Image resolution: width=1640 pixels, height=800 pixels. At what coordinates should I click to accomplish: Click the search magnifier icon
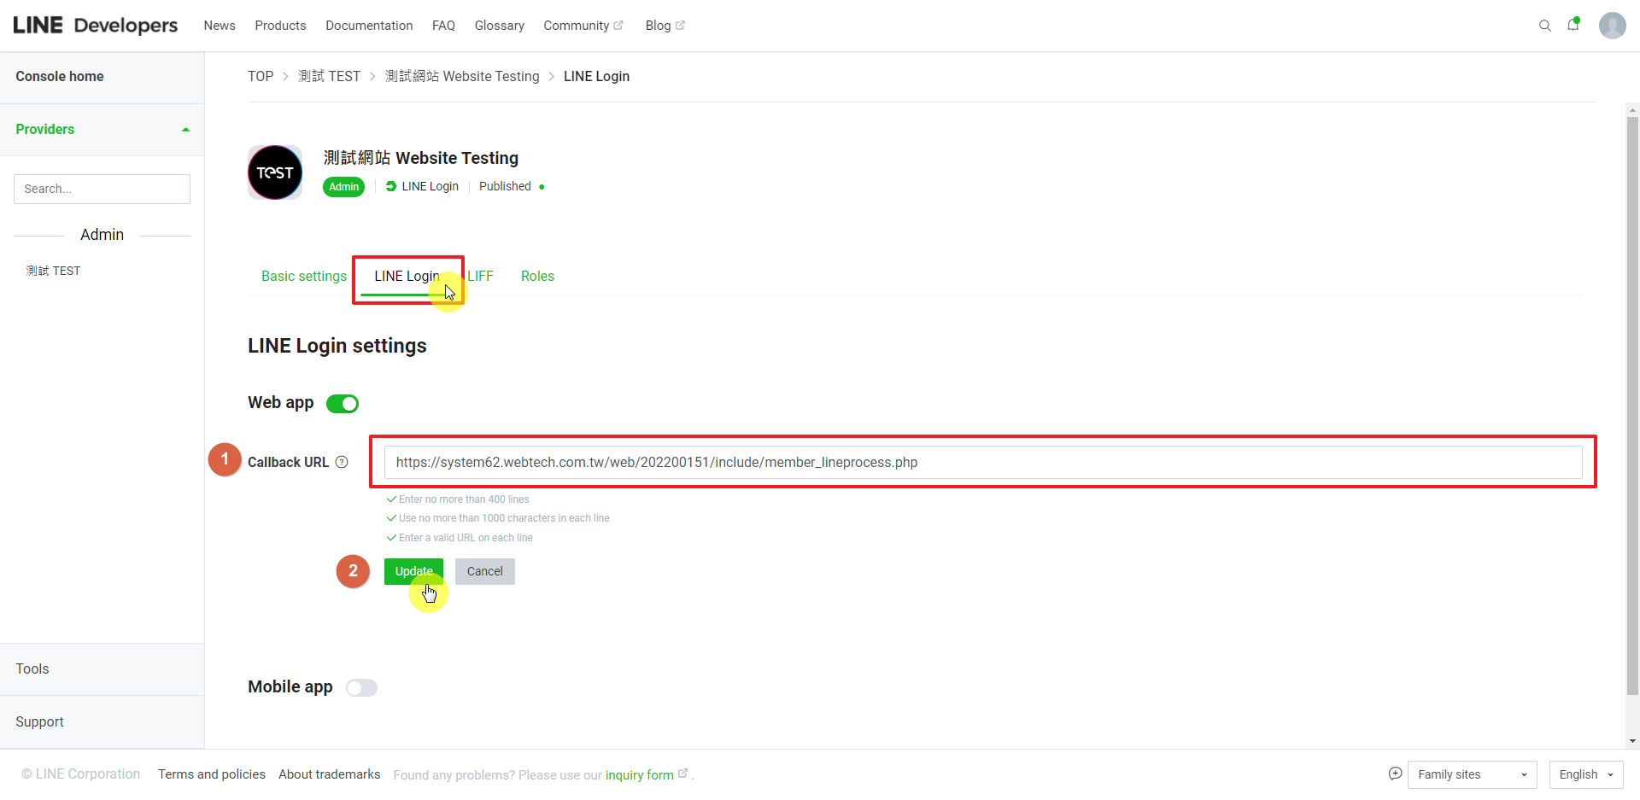tap(1544, 26)
